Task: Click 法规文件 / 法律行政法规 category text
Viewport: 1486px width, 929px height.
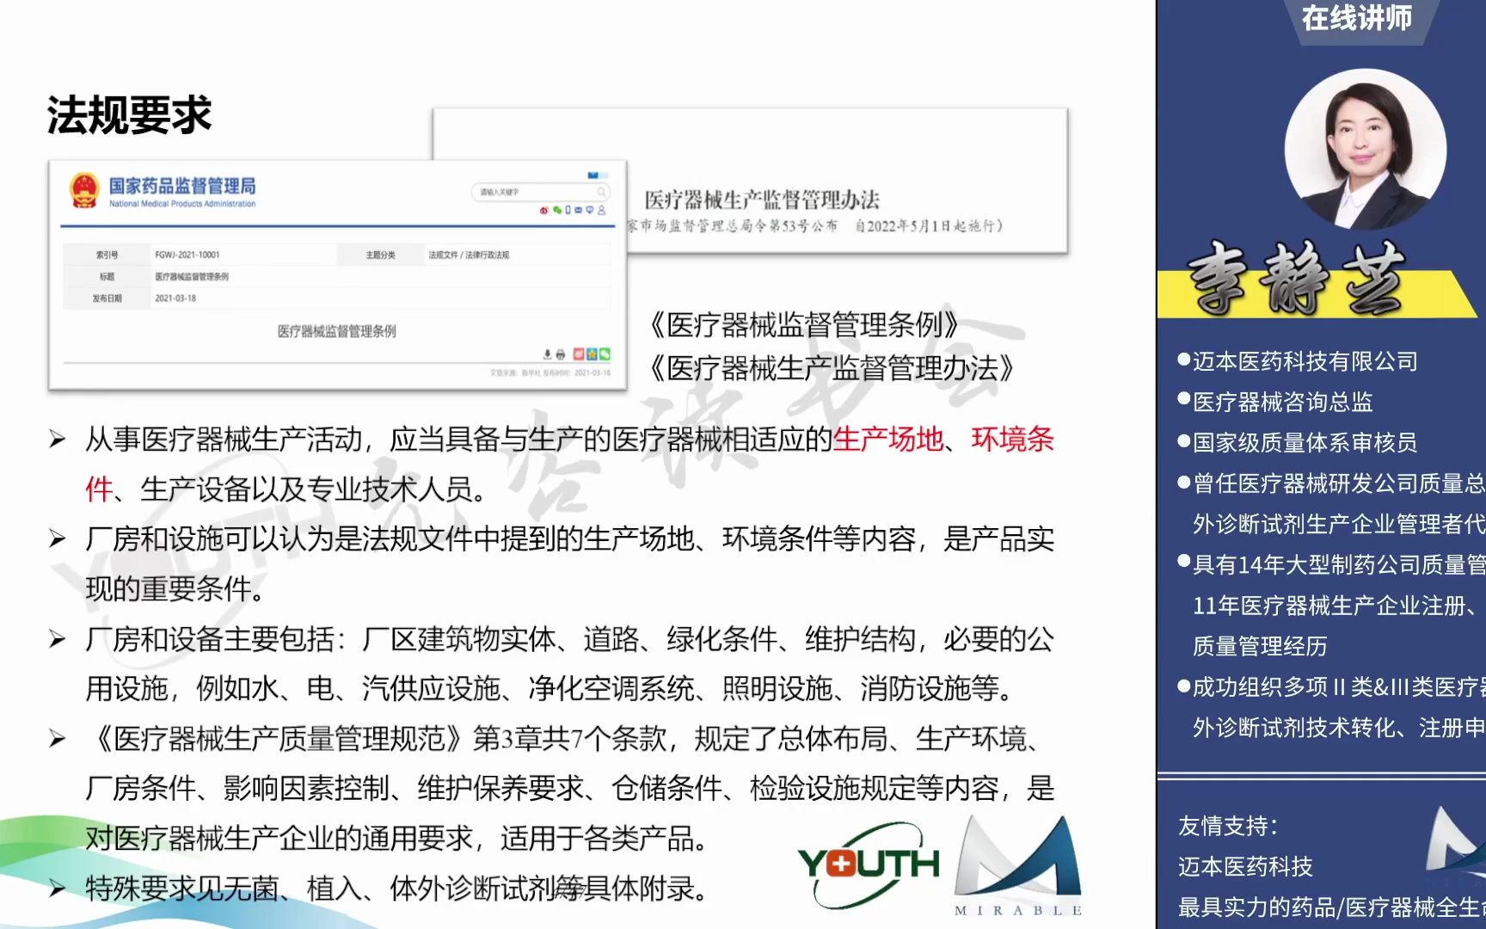Action: (469, 255)
